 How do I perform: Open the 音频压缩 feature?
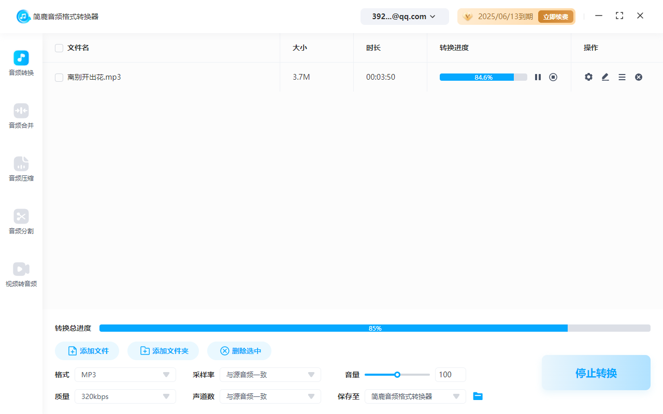(x=21, y=168)
